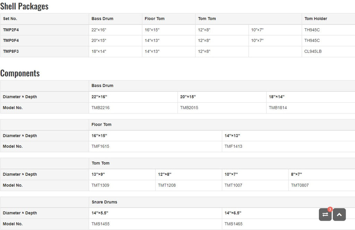Click snare drum model TMS1465
The width and height of the screenshot is (355, 230).
click(x=233, y=224)
